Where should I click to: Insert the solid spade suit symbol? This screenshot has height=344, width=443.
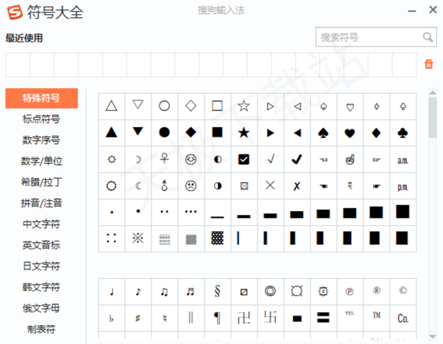point(323,133)
